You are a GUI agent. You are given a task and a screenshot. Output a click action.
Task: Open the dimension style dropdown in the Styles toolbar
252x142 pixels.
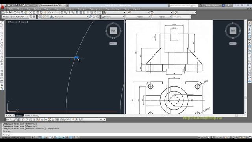click(140, 12)
